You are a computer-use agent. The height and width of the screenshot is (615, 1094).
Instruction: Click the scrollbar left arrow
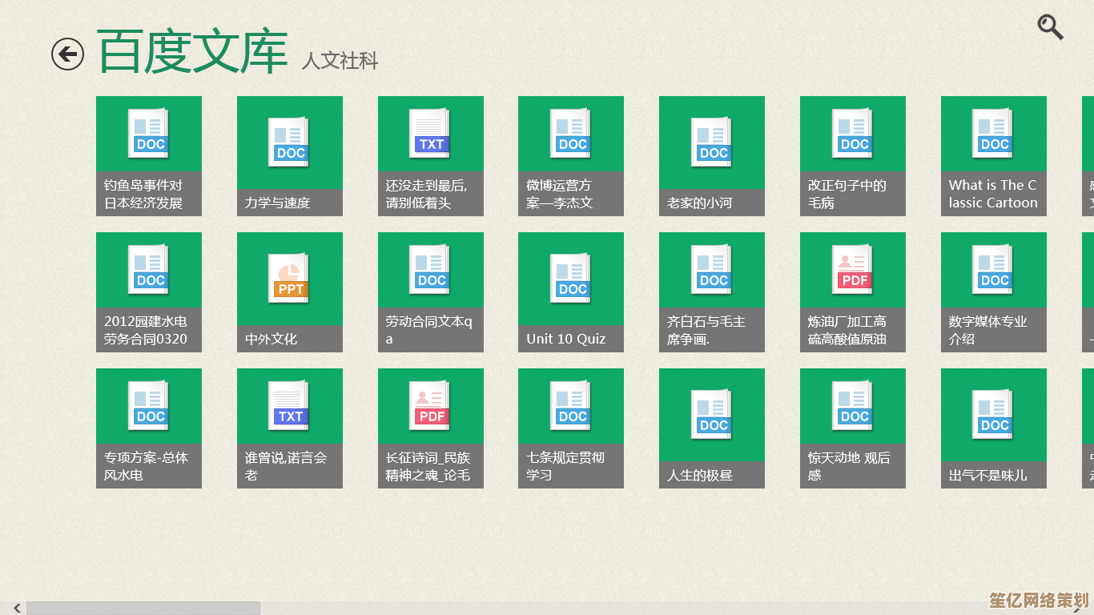tap(18, 609)
